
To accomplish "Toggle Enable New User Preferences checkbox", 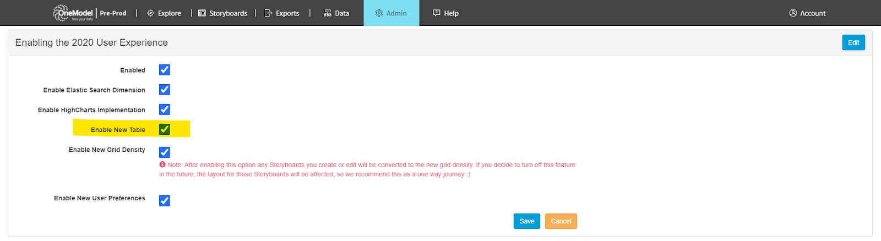I will 165,201.
